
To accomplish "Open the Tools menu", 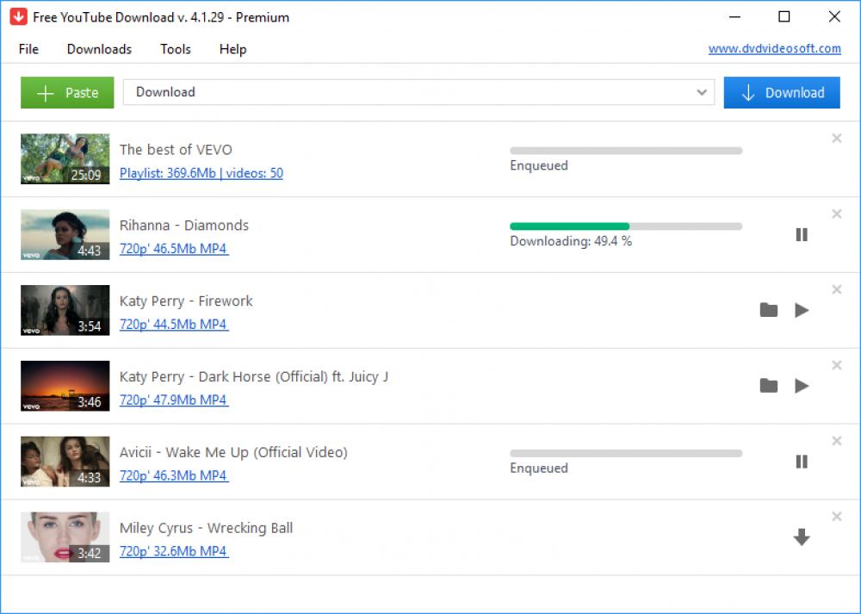I will tap(176, 49).
